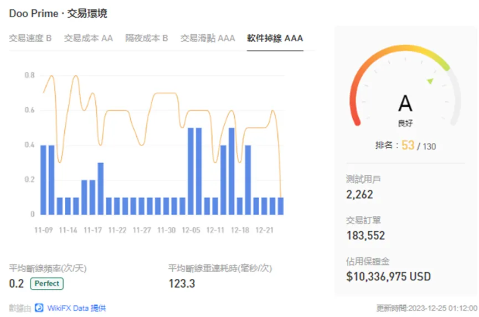Open the WikiFX Data 提供 link
The width and height of the screenshot is (479, 317).
click(76, 308)
